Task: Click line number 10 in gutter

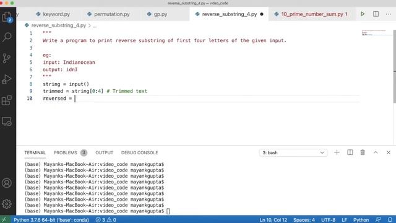Action: pos(30,98)
